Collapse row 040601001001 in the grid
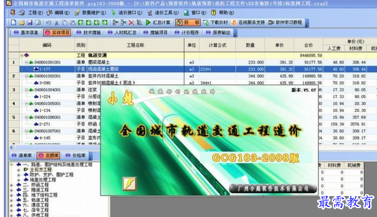The width and height of the screenshot is (377, 217). tap(26, 62)
